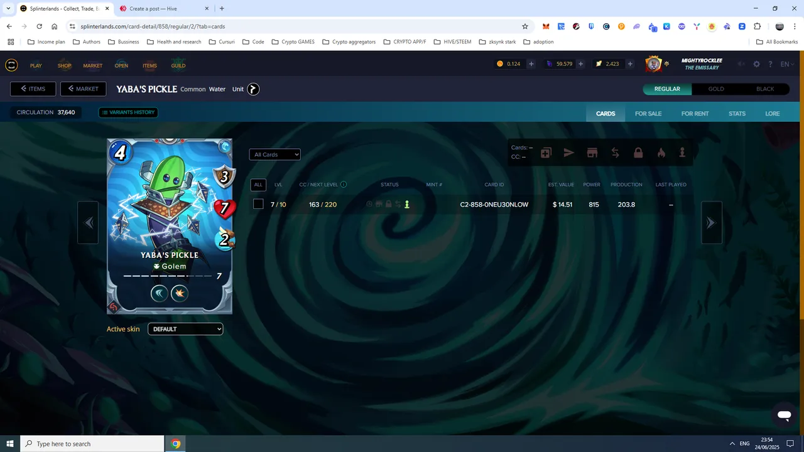Bookmark this page with star icon
Viewport: 804px width, 452px height.
(x=525, y=26)
